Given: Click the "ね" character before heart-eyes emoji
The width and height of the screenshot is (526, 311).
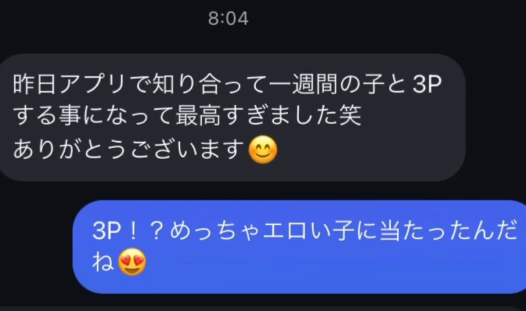Looking at the screenshot, I should click(x=103, y=262).
